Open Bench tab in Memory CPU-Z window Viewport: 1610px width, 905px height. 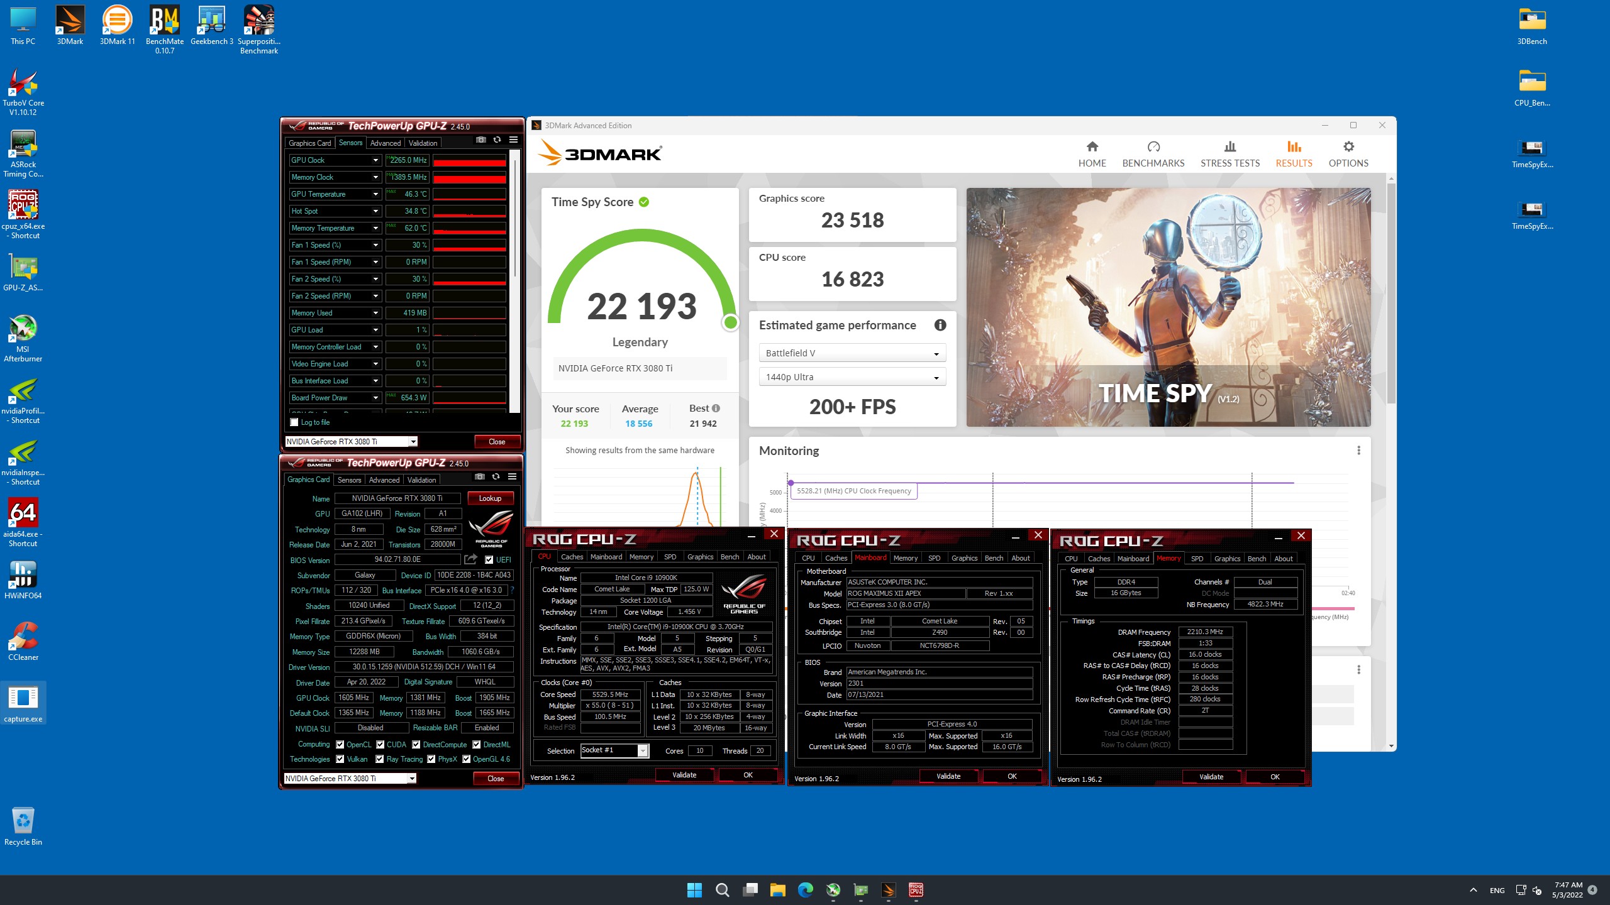pyautogui.click(x=1257, y=559)
